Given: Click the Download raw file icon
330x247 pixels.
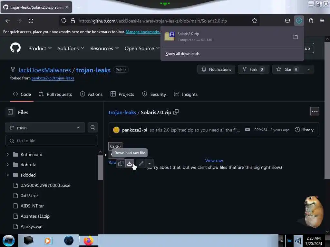Looking at the screenshot, I should pos(130,163).
